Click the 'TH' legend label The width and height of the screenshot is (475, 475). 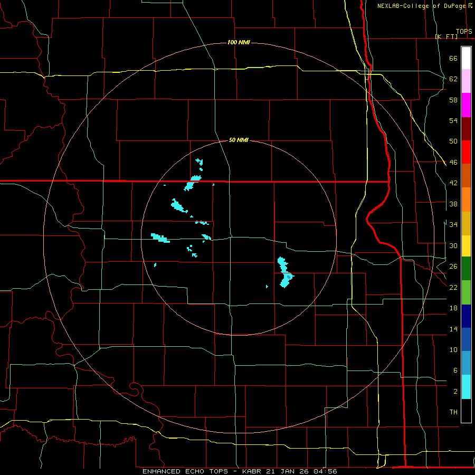point(453,412)
